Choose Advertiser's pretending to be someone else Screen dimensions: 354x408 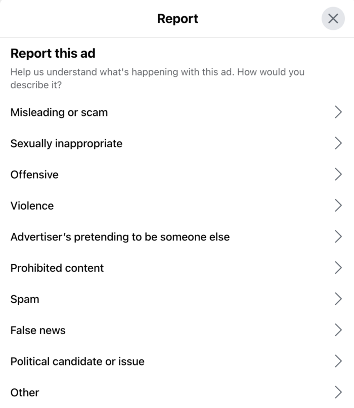(x=120, y=236)
